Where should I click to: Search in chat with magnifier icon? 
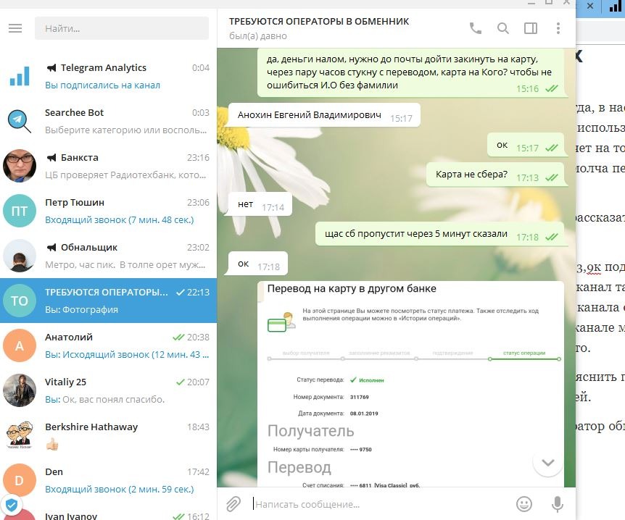coord(503,28)
